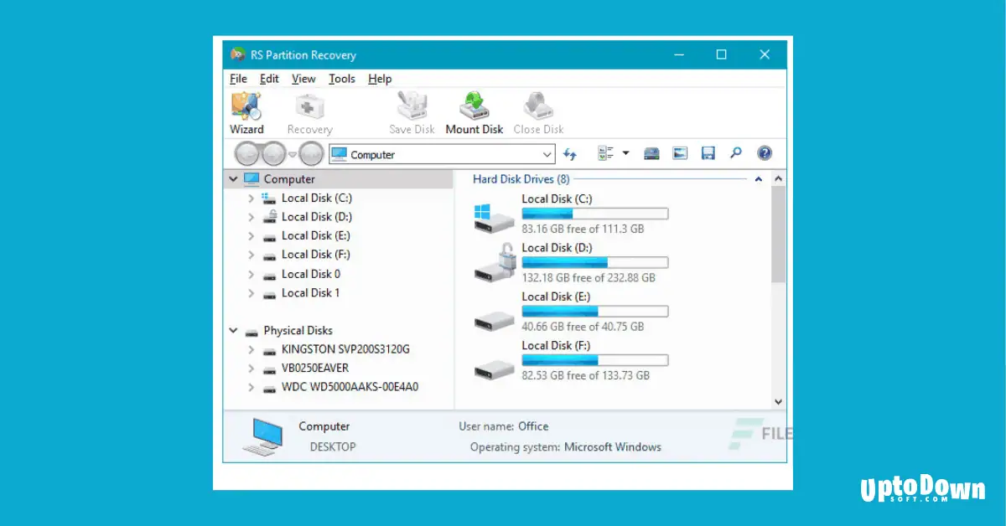Click the image preview icon
Screen dimensions: 1006x526
[679, 153]
